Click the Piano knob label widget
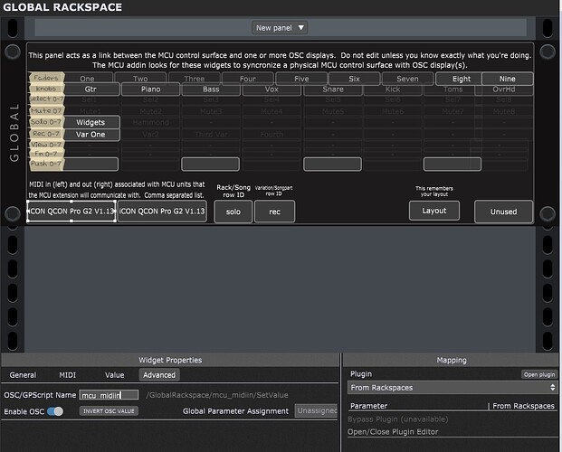 [x=150, y=89]
